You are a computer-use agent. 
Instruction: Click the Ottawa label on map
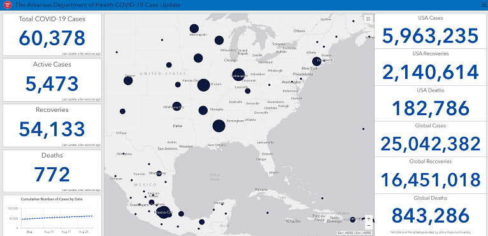[299, 31]
